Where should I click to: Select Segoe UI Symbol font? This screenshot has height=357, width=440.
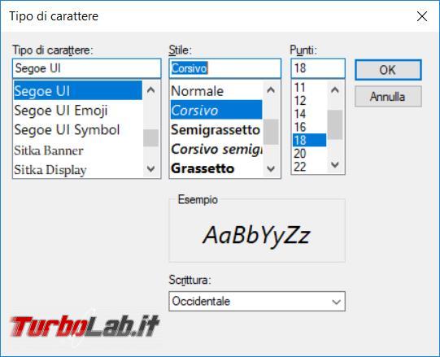pyautogui.click(x=78, y=129)
